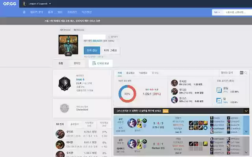Focus the 챔피언 검색 champion search field
Screen dimensions: 252x157
click(x=229, y=73)
